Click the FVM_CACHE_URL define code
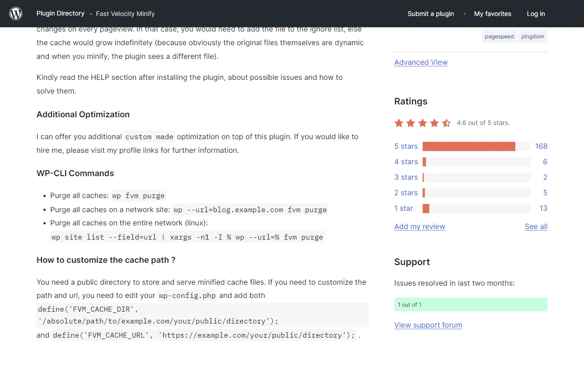Screen dimensions: 584x365 pyautogui.click(x=203, y=335)
